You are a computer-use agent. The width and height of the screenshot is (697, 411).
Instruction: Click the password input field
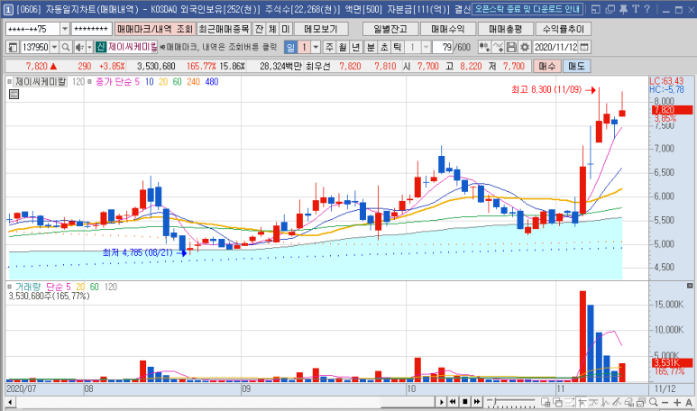click(91, 30)
